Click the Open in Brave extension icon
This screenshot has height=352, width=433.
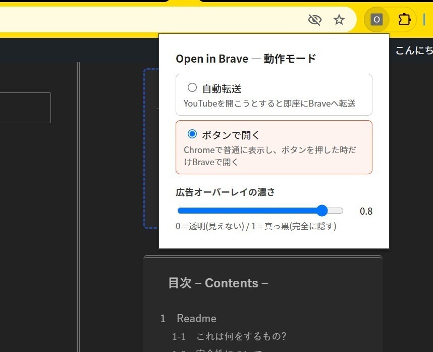pos(376,20)
